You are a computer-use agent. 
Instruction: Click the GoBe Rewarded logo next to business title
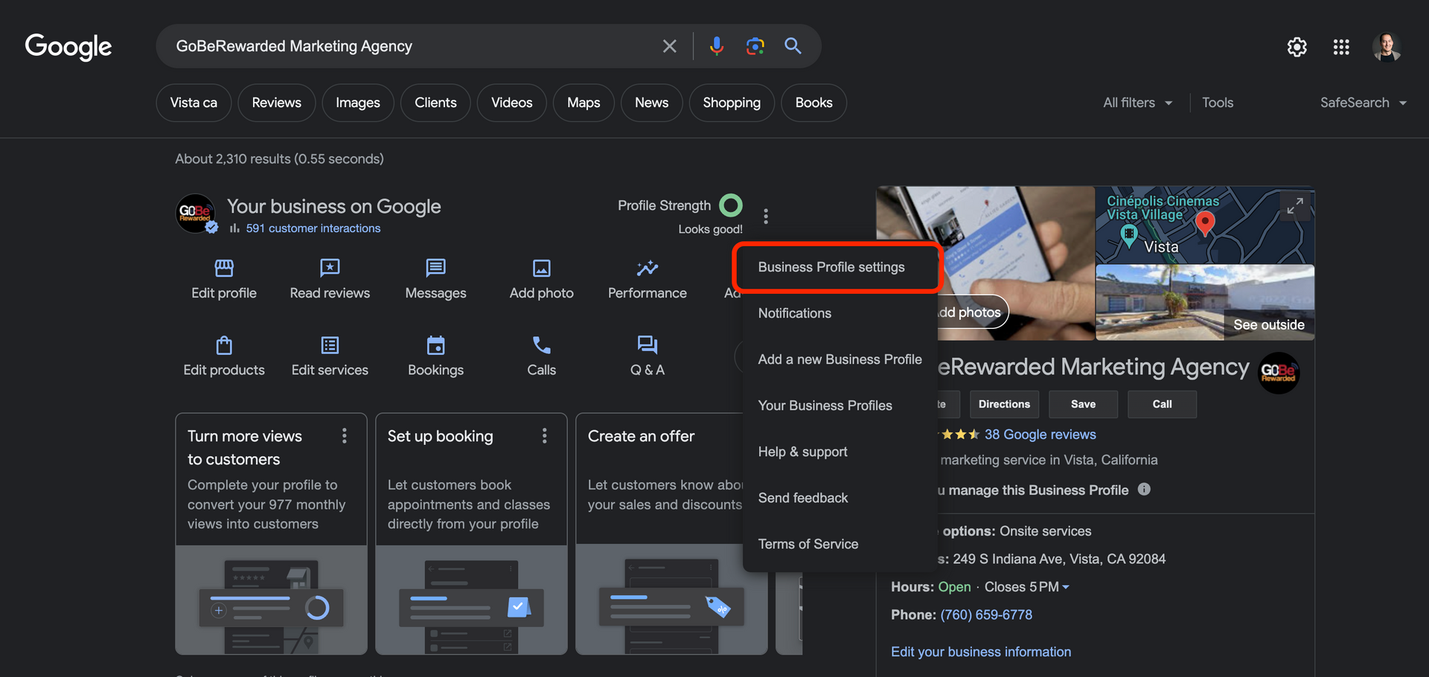tap(1279, 373)
